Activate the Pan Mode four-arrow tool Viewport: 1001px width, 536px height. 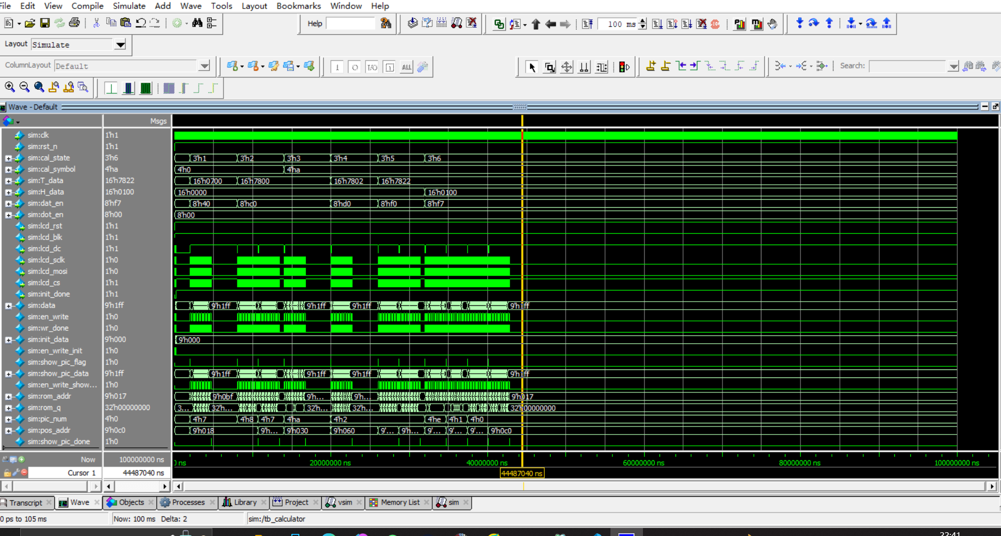567,67
